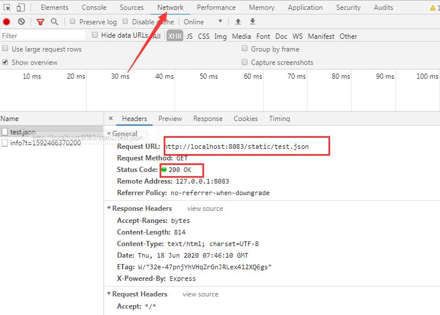Screen dimensions: 440x315
Task: Switch to the Performance tab
Action: click(x=216, y=8)
